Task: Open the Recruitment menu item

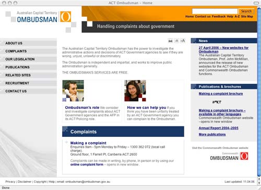Action: [28, 83]
